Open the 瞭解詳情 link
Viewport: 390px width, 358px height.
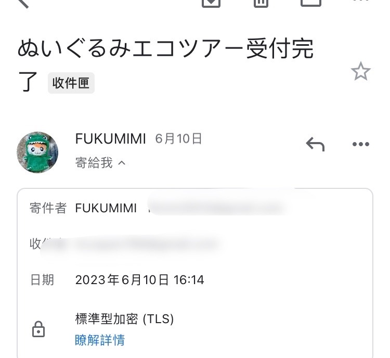pos(100,340)
